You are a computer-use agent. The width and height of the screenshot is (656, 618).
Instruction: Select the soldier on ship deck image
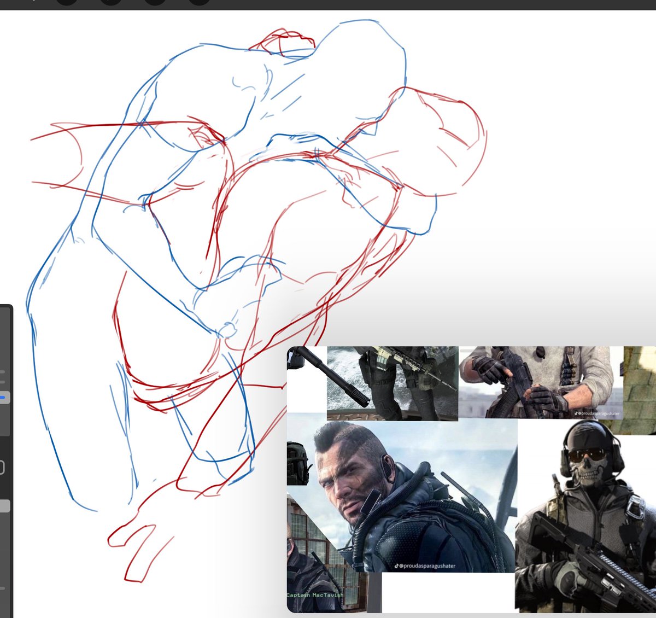click(x=393, y=383)
